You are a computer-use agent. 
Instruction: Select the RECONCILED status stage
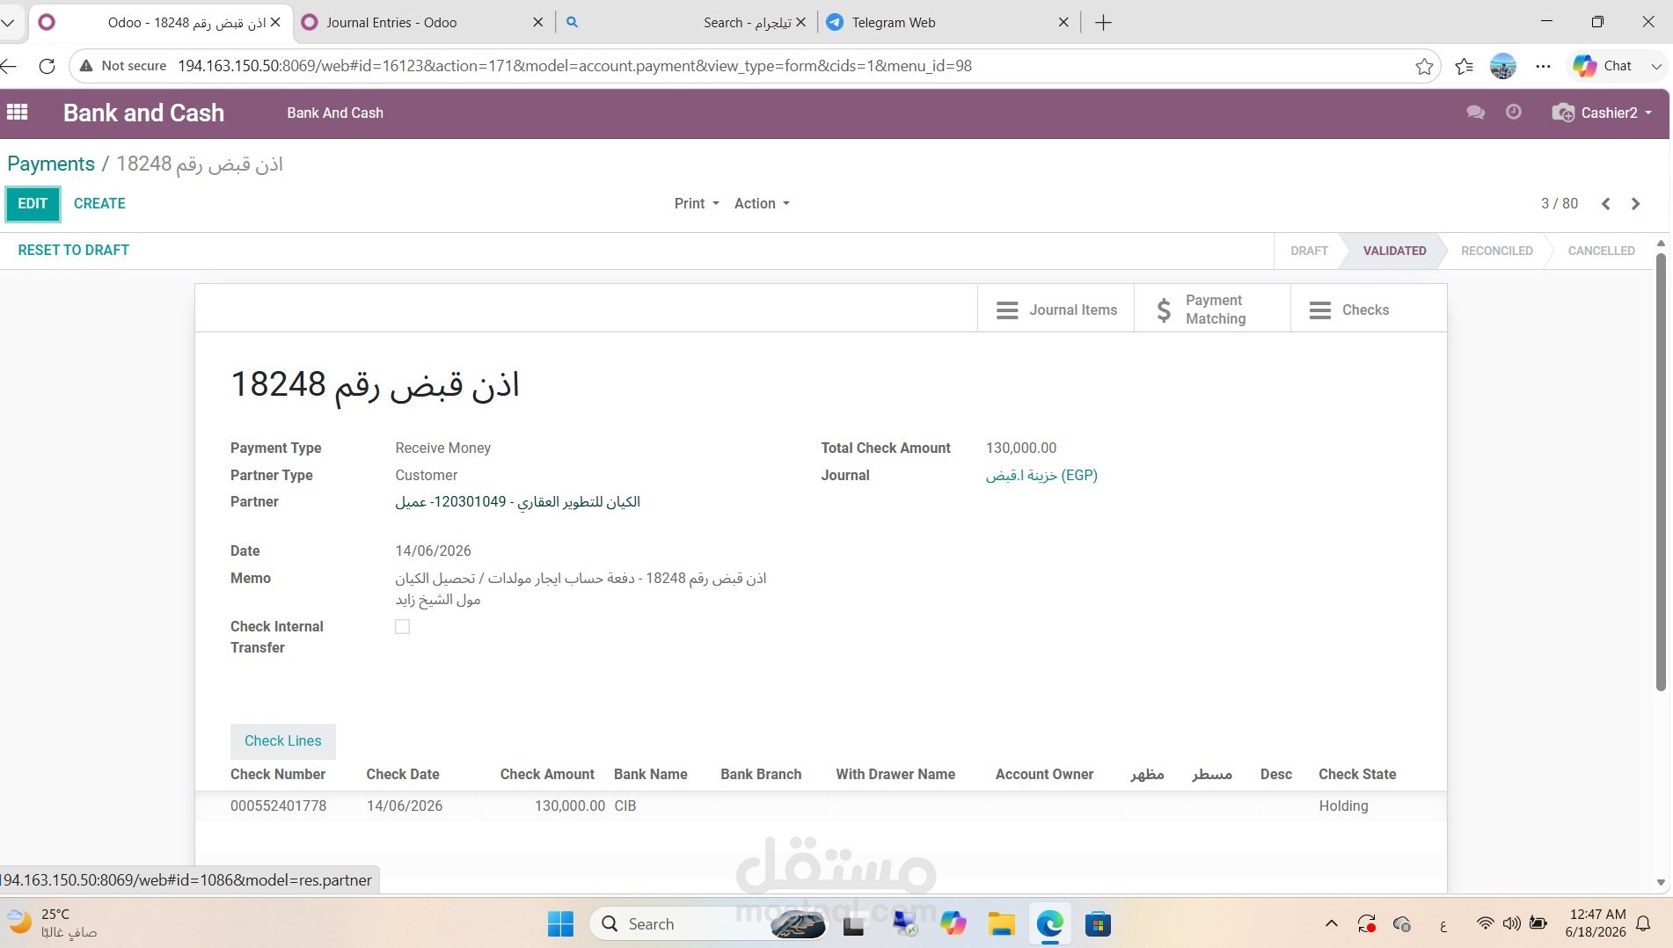coord(1496,251)
